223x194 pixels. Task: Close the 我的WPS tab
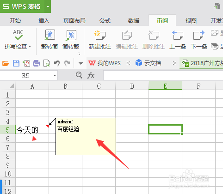pyautogui.click(x=128, y=63)
